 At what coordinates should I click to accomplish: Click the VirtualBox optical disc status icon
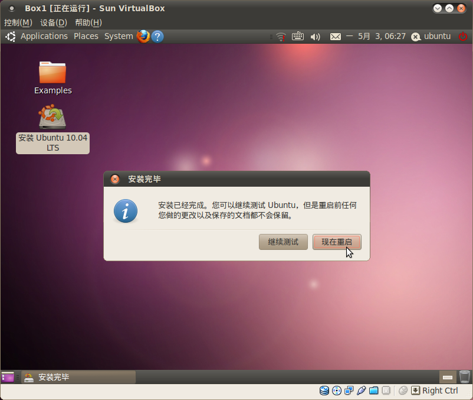pos(337,391)
